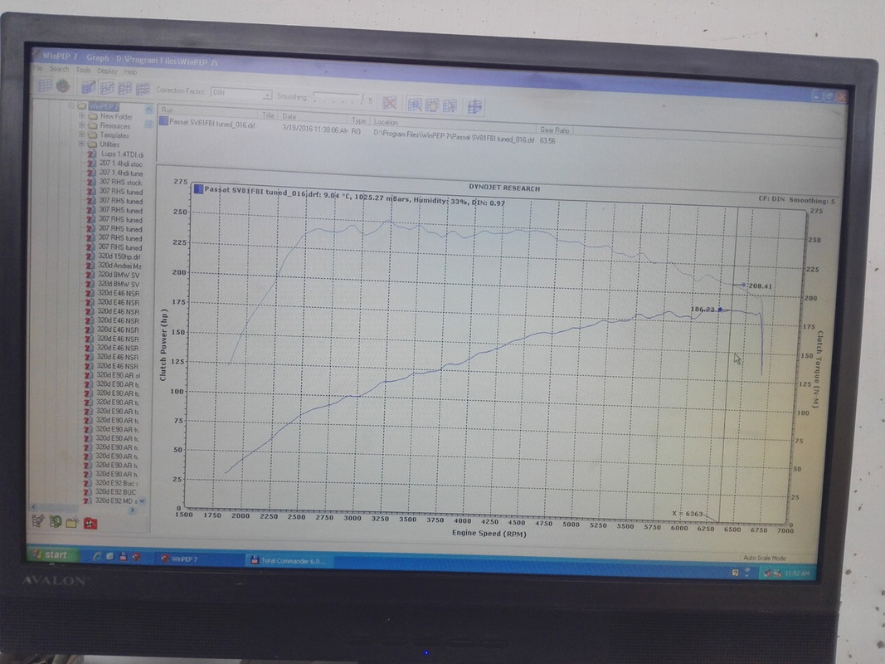Click the 208.41 torque value label
Screen dimensions: 885x664
point(760,286)
